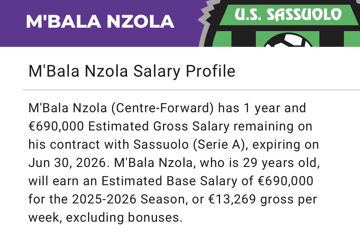Click the "Estimated Gross Salary" phrase
360x236 pixels.
point(159,126)
